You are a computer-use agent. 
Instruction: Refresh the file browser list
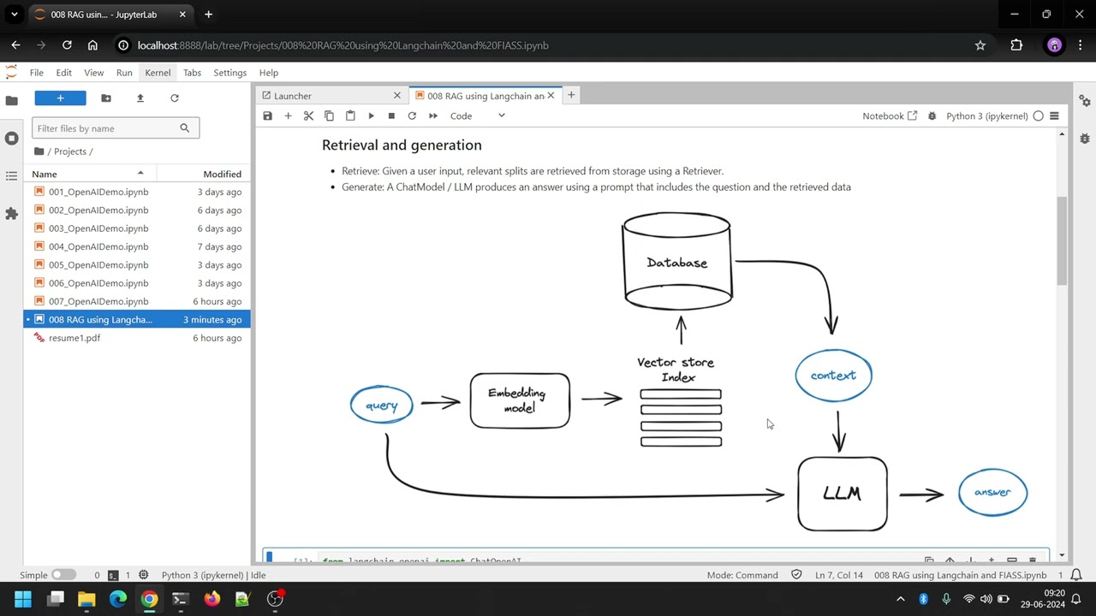coord(175,98)
